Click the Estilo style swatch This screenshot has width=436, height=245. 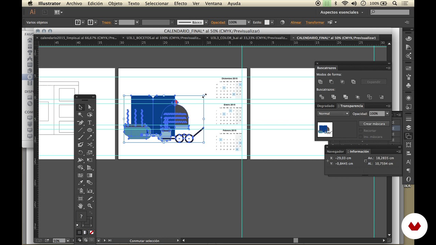point(267,22)
